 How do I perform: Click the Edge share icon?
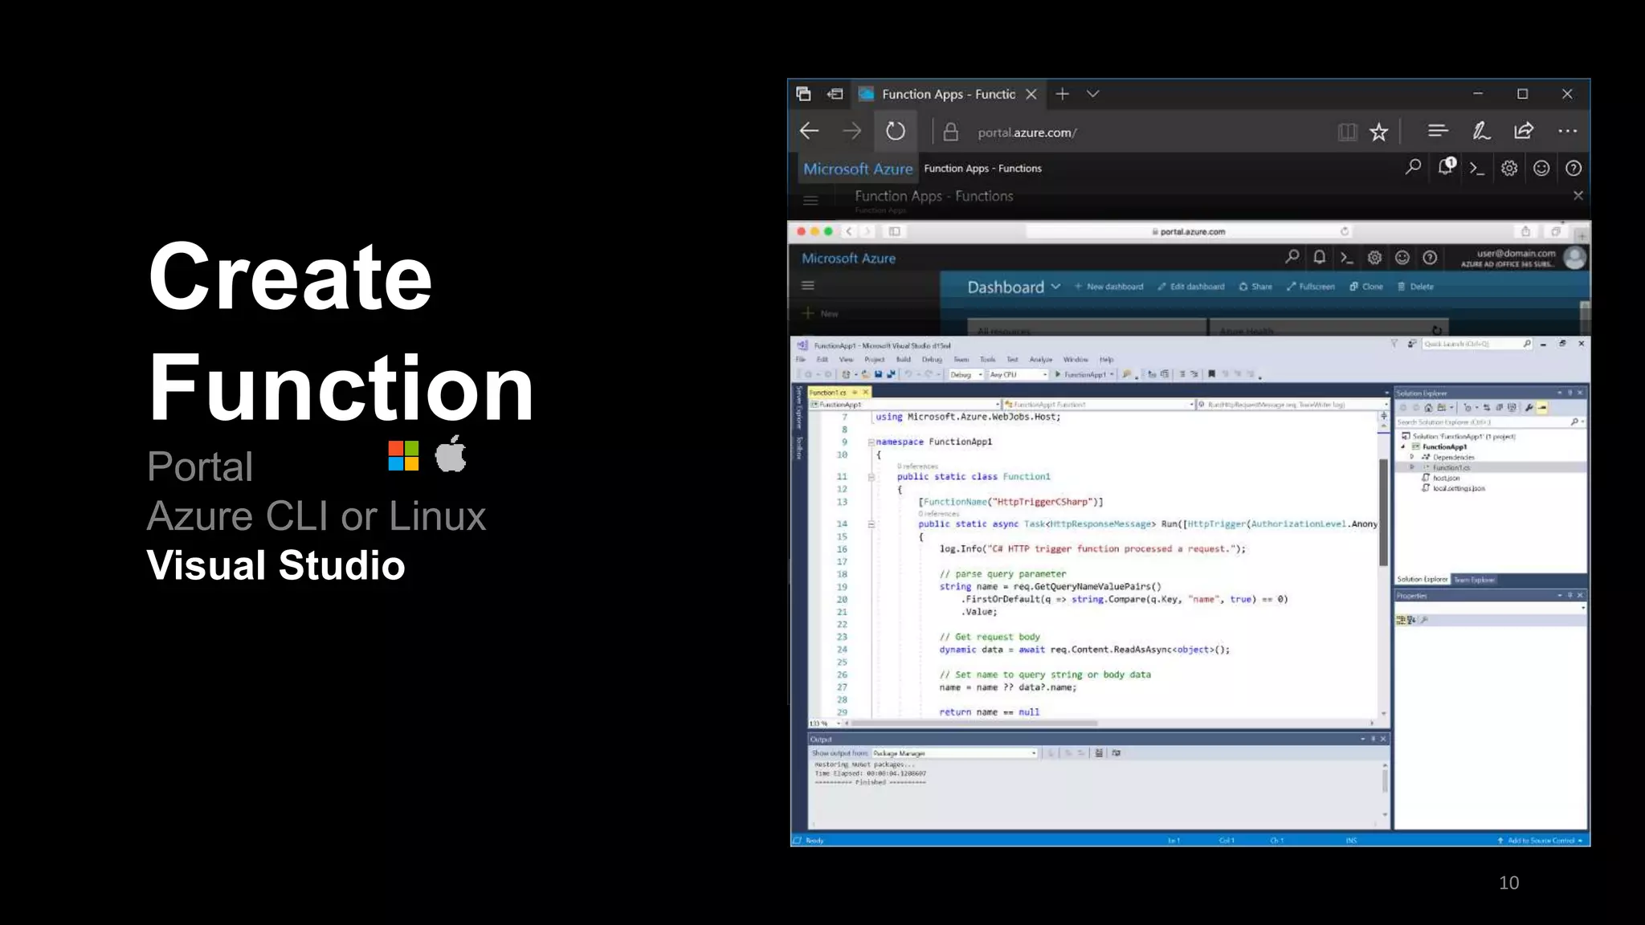tap(1524, 130)
